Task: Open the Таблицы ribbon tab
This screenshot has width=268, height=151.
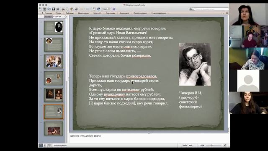Action: point(70,13)
